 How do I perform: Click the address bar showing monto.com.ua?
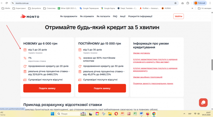[x=94, y=3]
